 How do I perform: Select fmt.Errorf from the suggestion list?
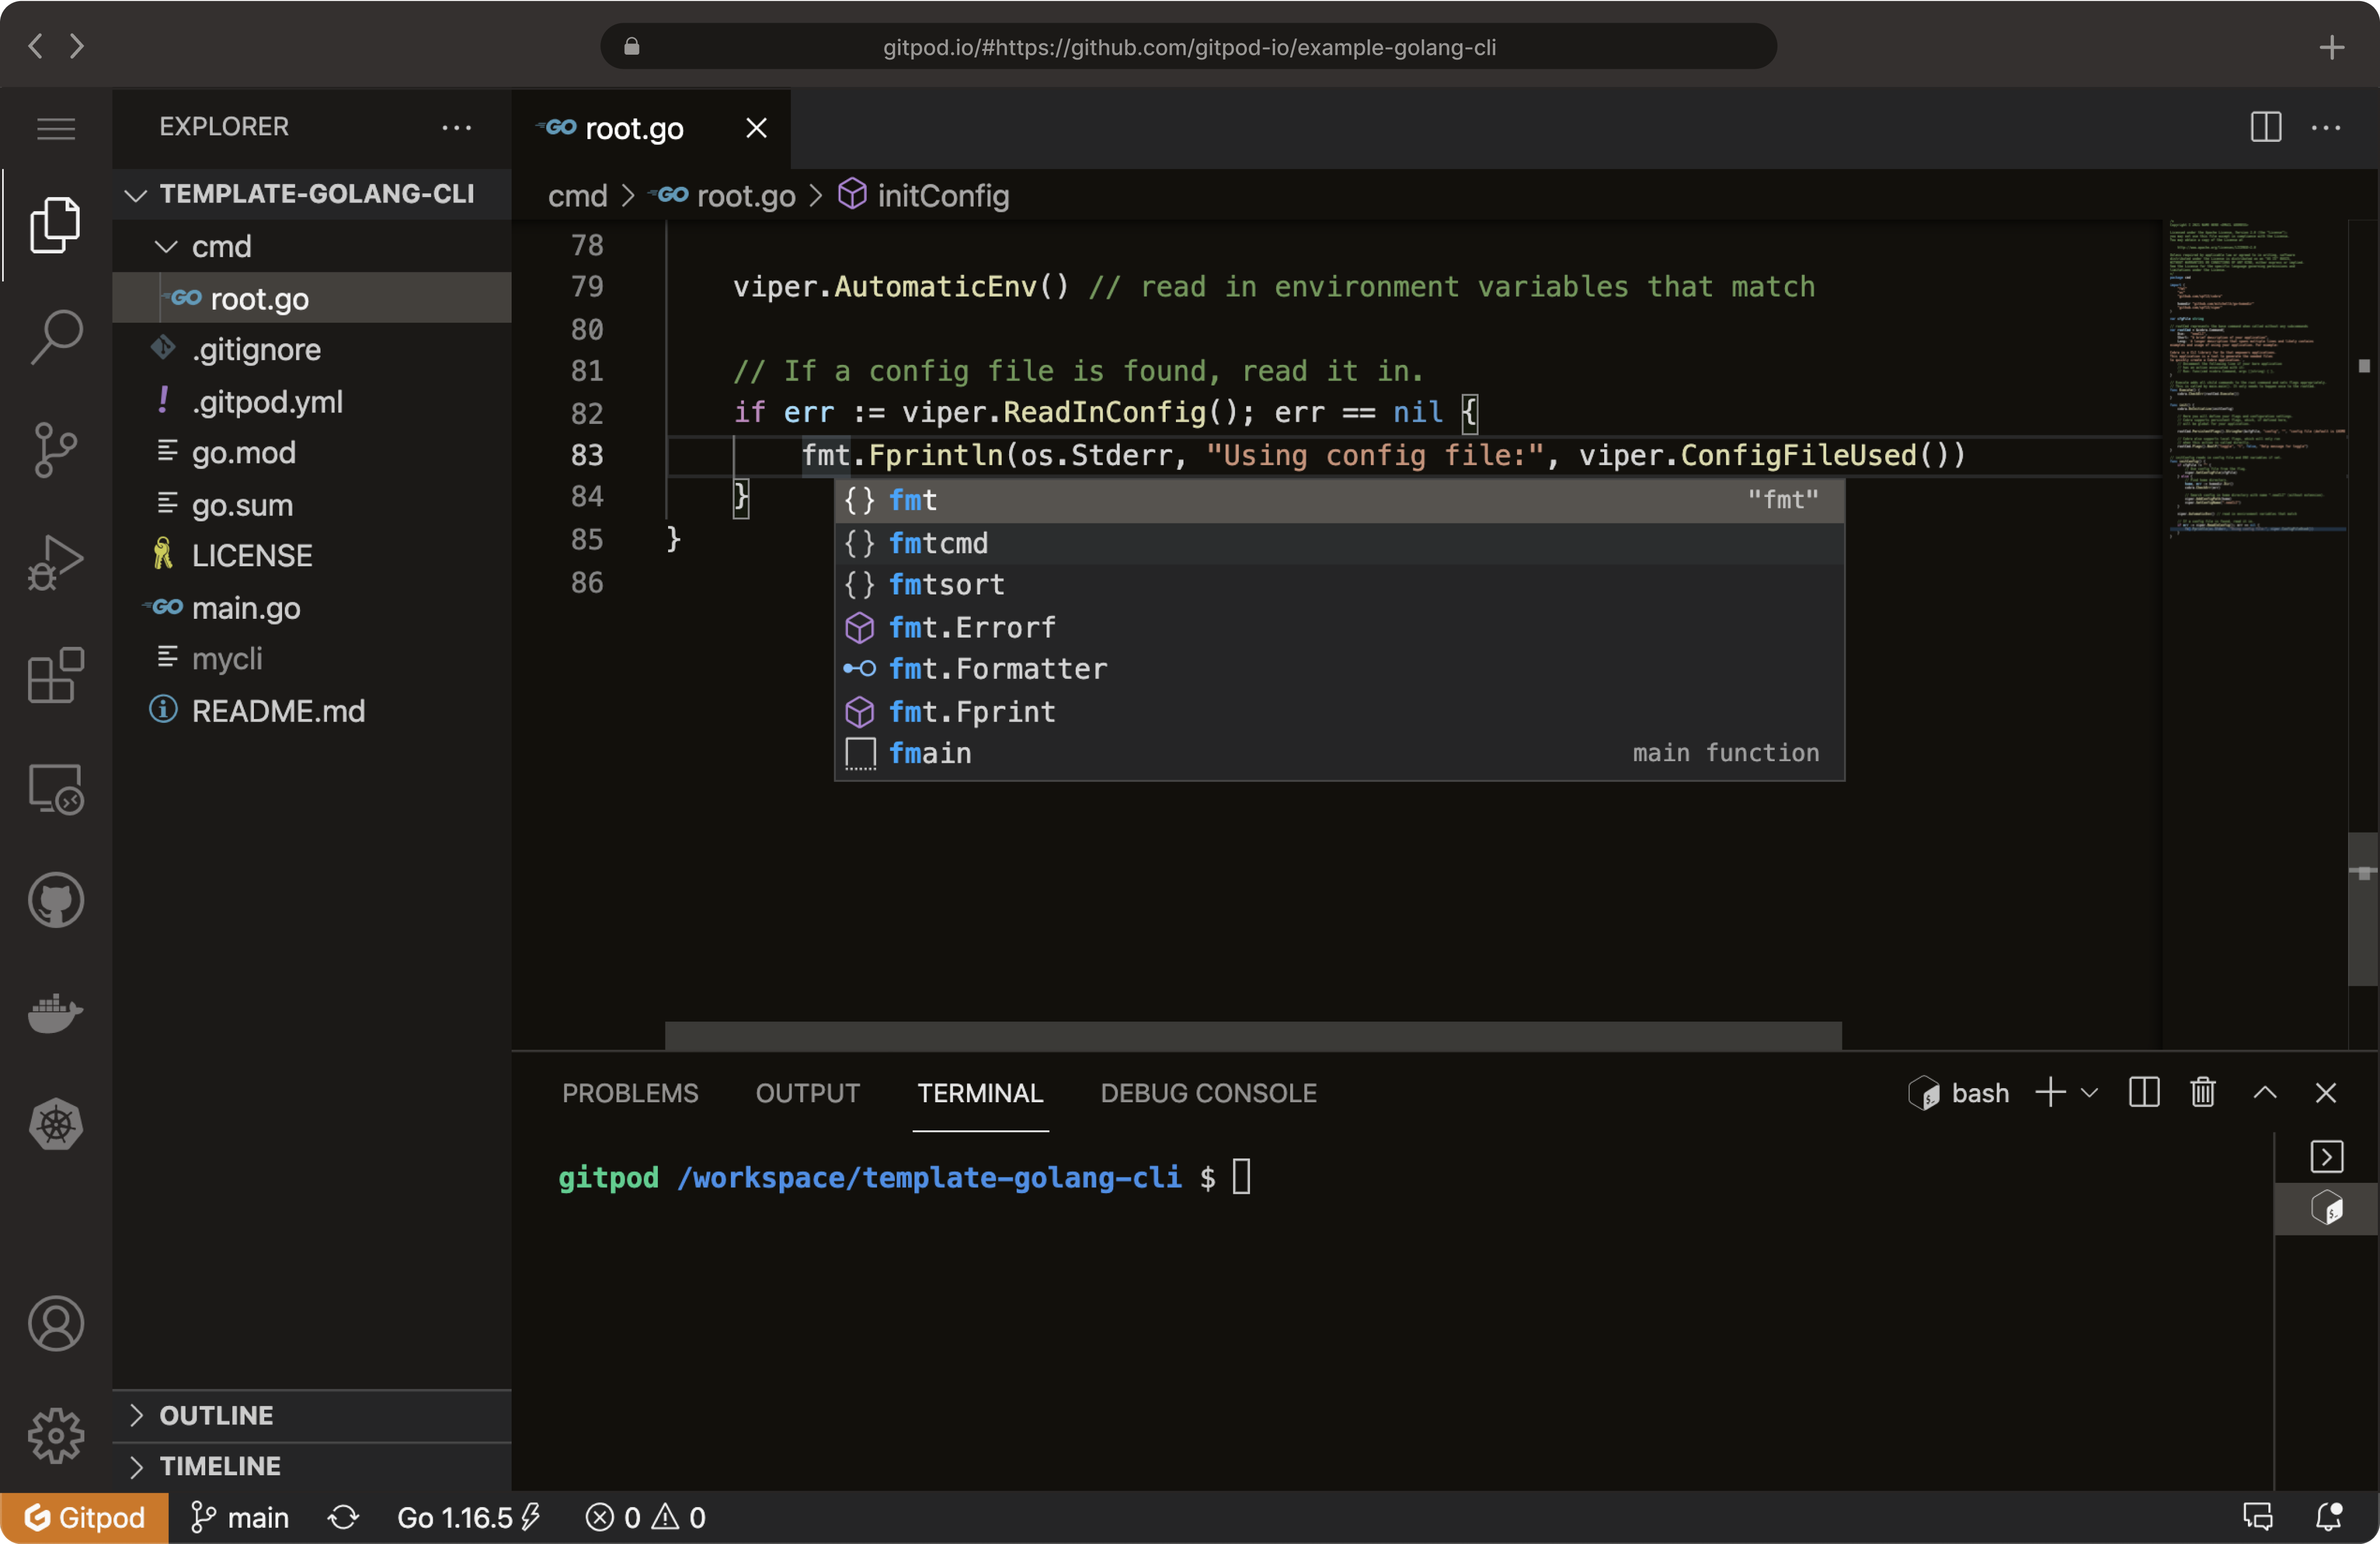pyautogui.click(x=972, y=627)
